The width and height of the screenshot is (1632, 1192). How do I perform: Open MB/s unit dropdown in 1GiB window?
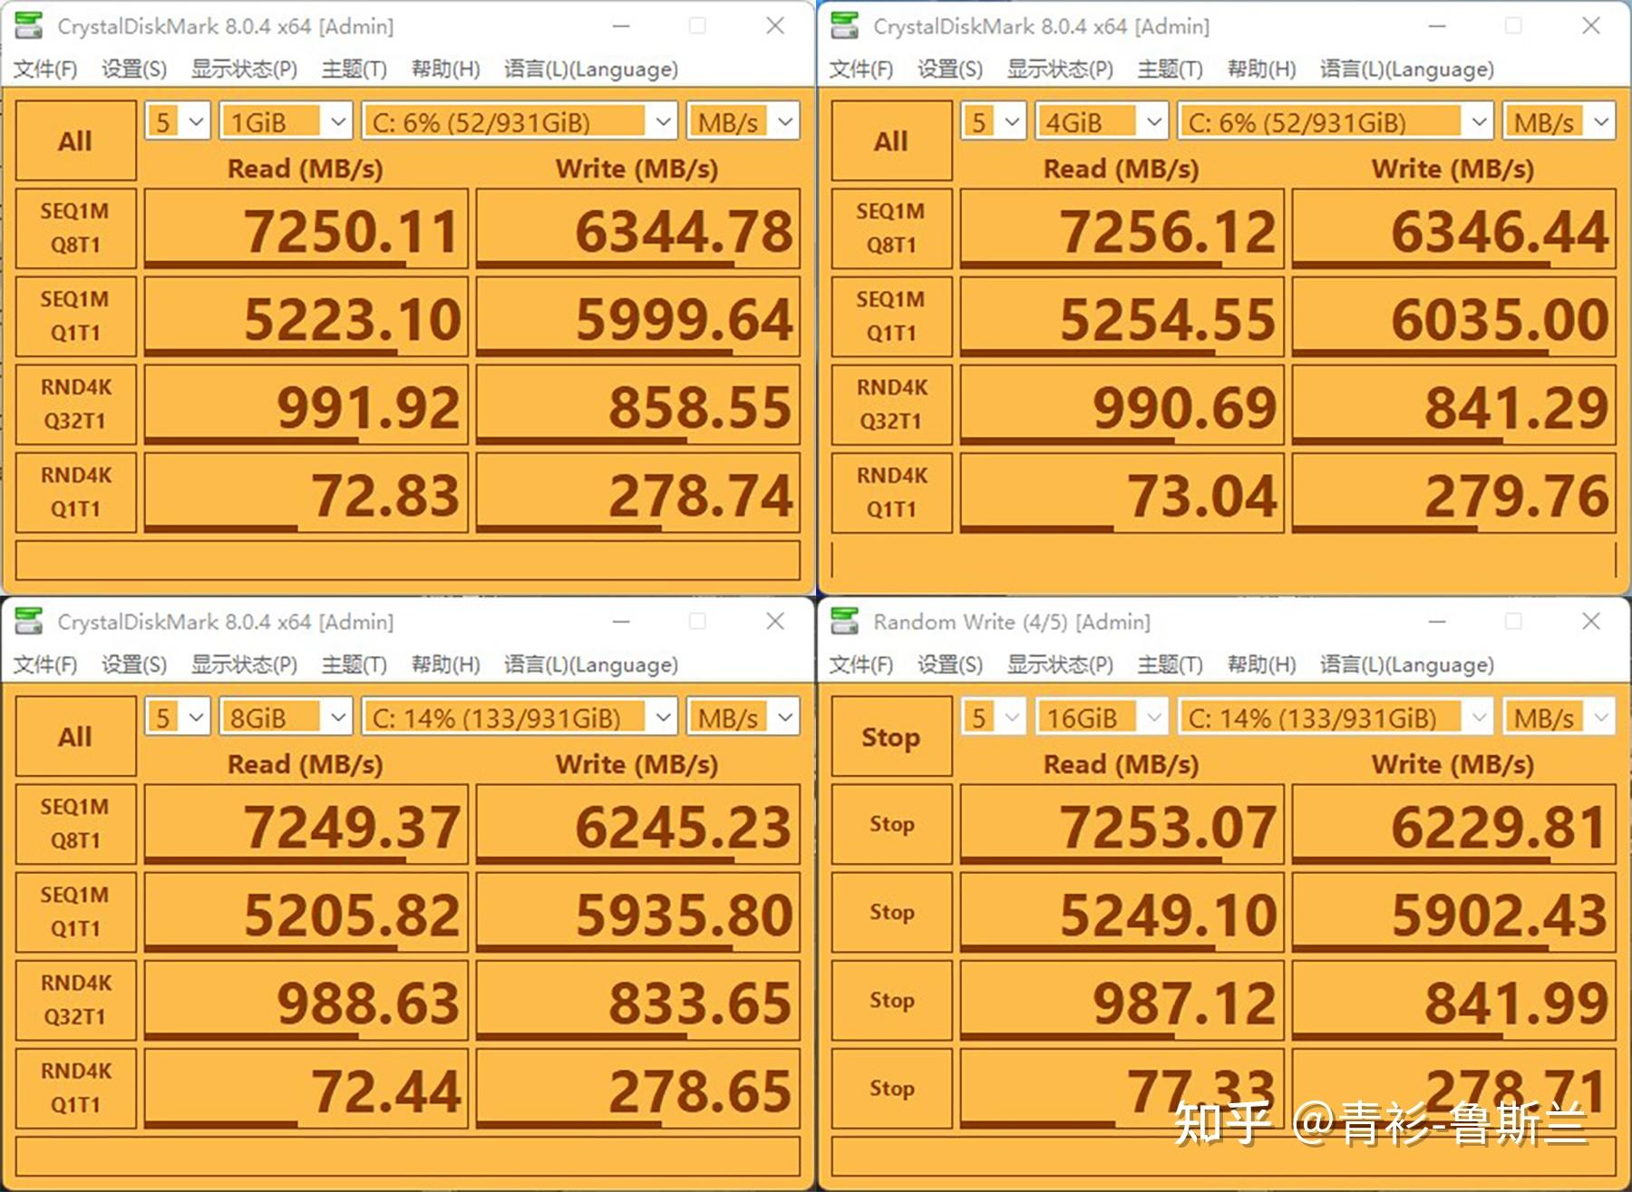tap(743, 121)
